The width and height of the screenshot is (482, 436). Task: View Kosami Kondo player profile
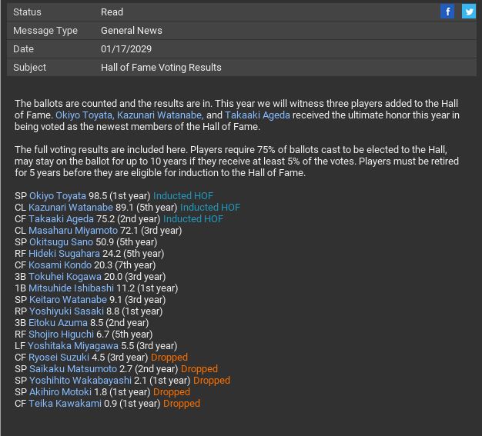(x=60, y=265)
